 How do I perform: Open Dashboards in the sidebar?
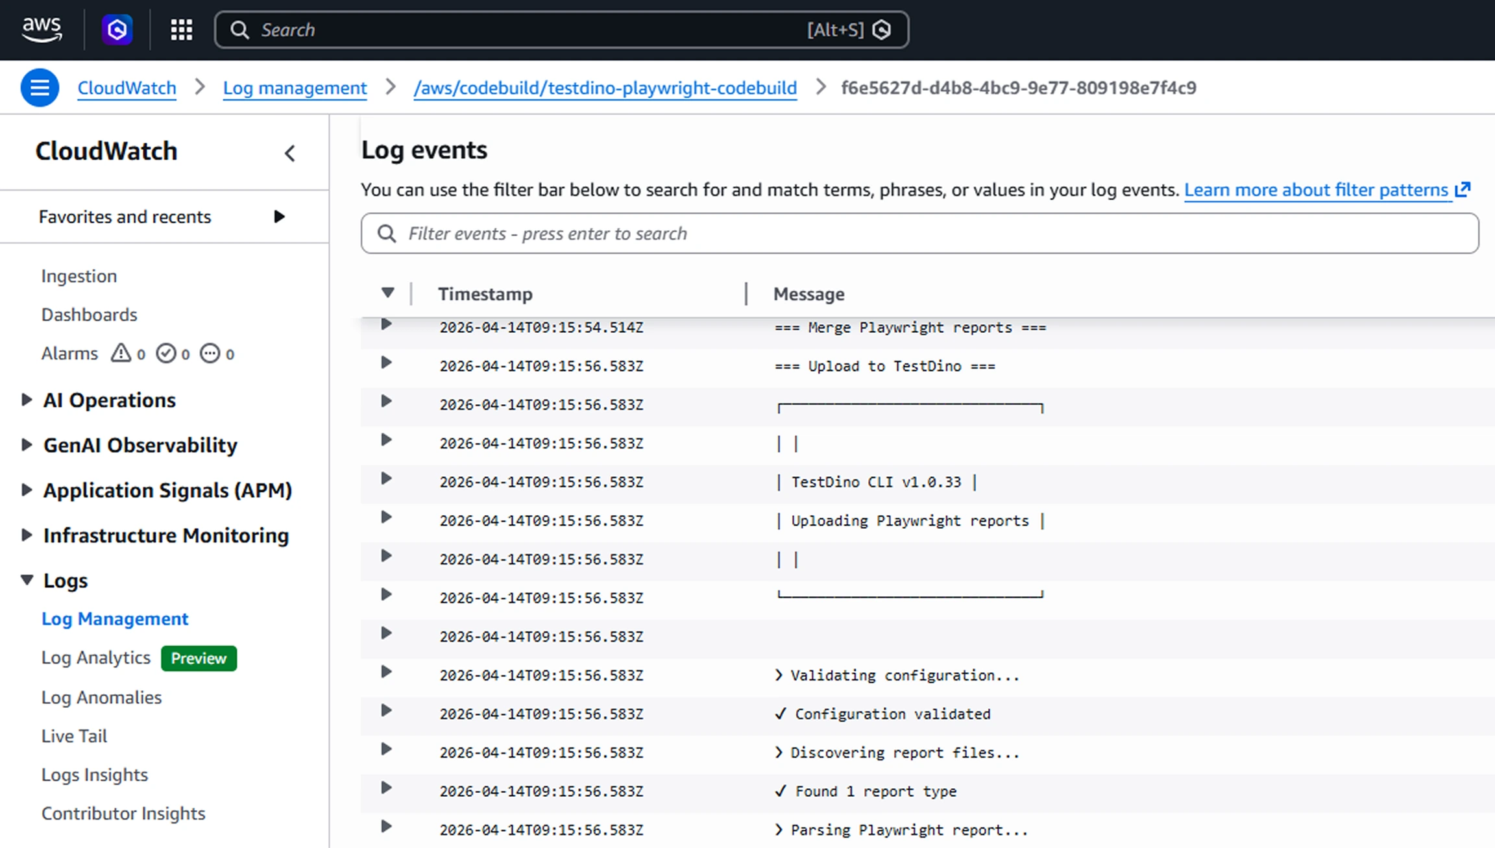90,315
